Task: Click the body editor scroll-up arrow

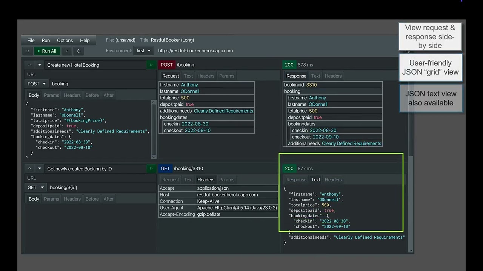Action: tap(154, 102)
